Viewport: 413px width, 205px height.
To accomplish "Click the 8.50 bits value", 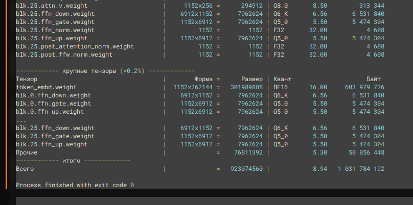I will pos(320,6).
